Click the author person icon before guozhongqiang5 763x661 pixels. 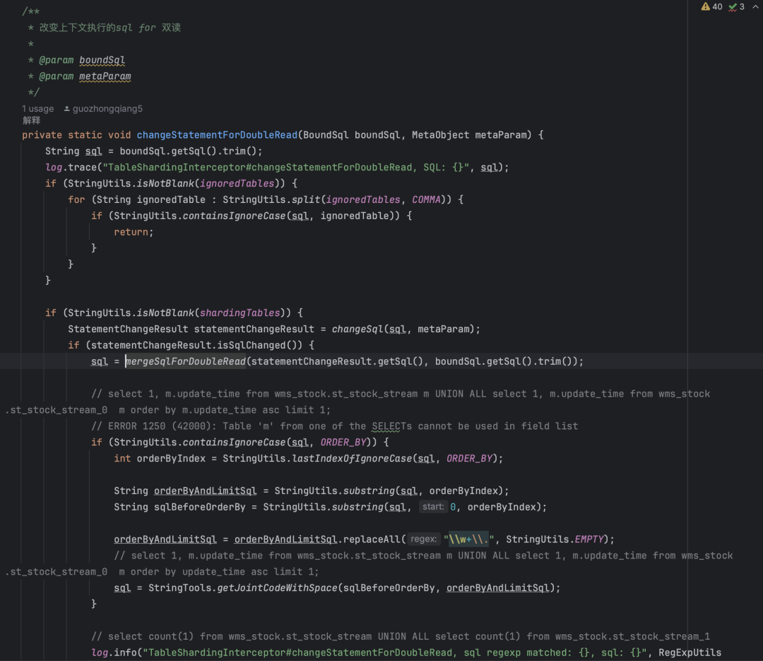[x=66, y=109]
